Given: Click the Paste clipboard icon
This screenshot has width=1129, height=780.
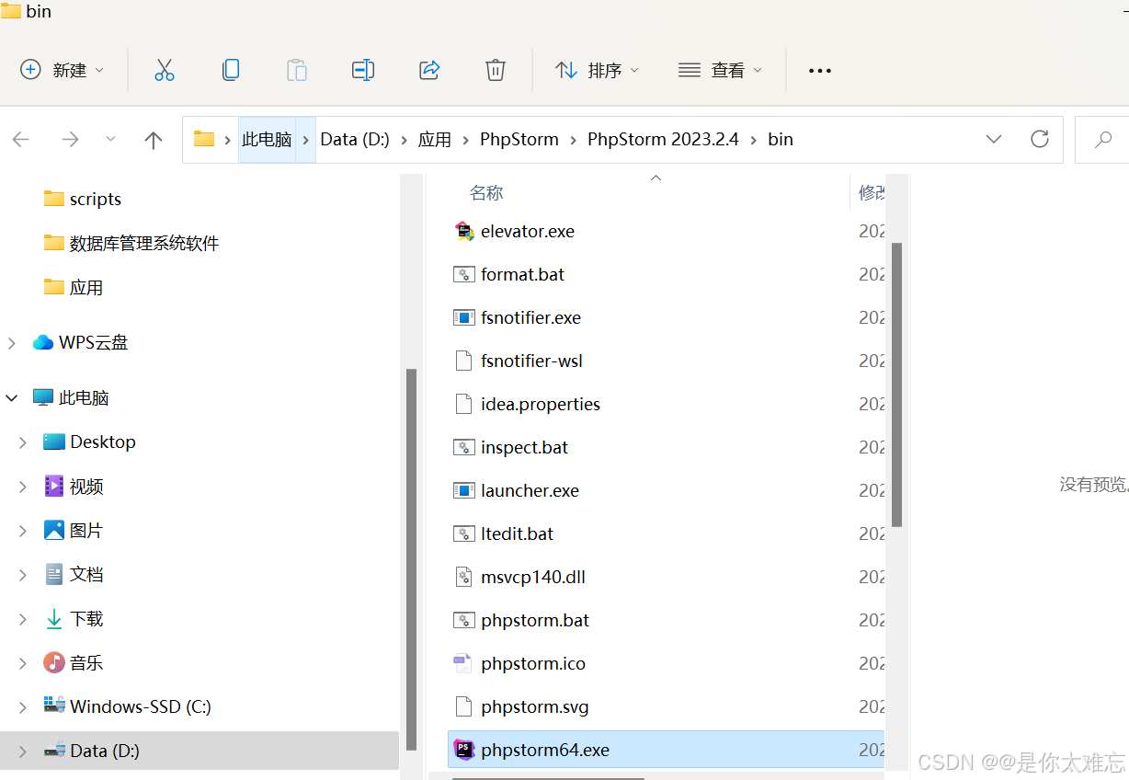Looking at the screenshot, I should click(x=296, y=70).
